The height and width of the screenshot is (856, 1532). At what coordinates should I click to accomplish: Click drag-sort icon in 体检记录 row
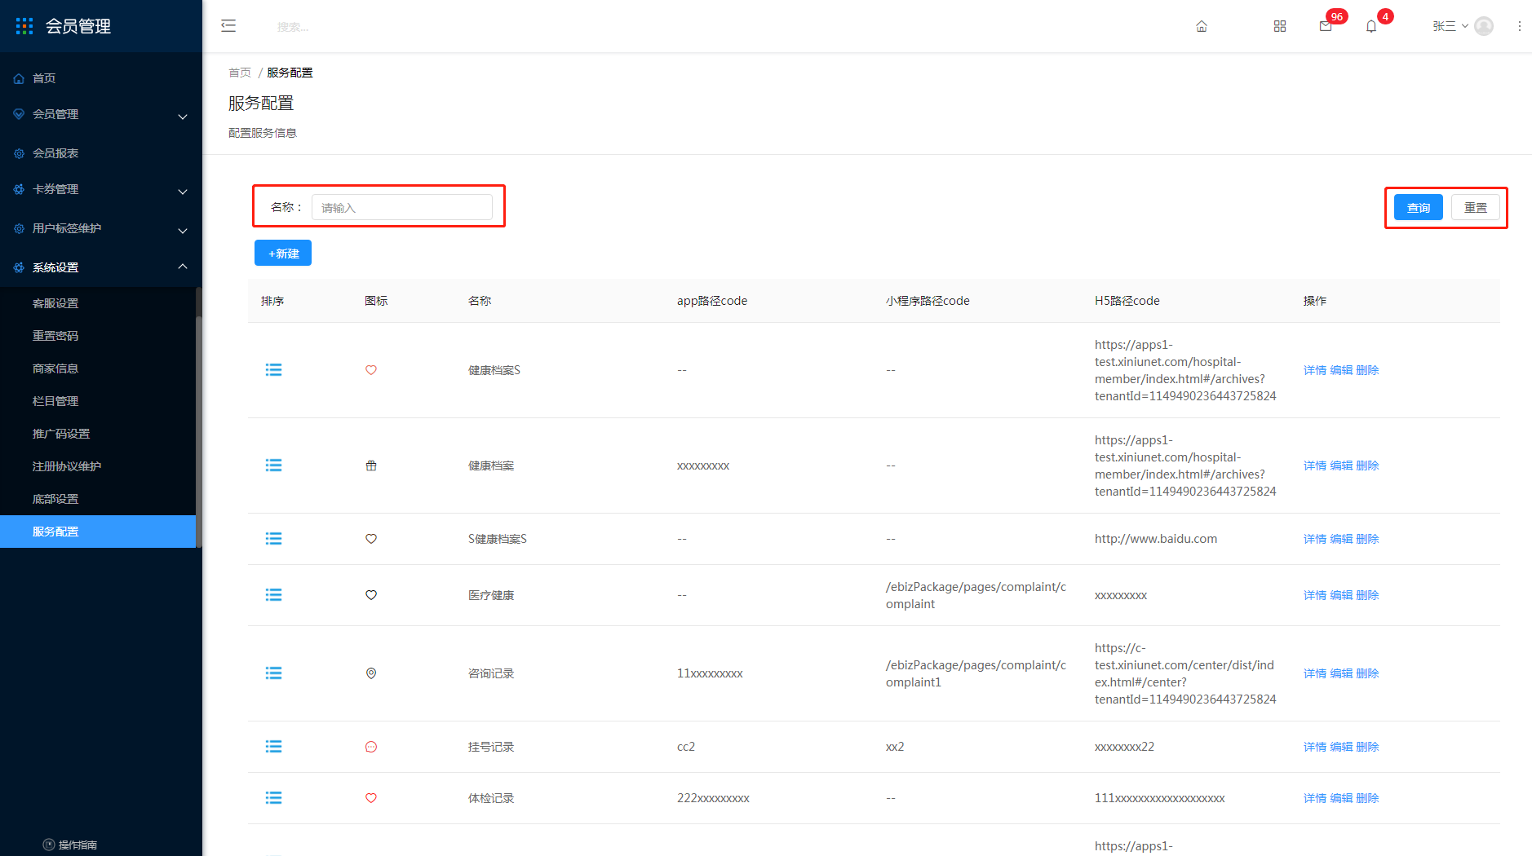(x=273, y=798)
